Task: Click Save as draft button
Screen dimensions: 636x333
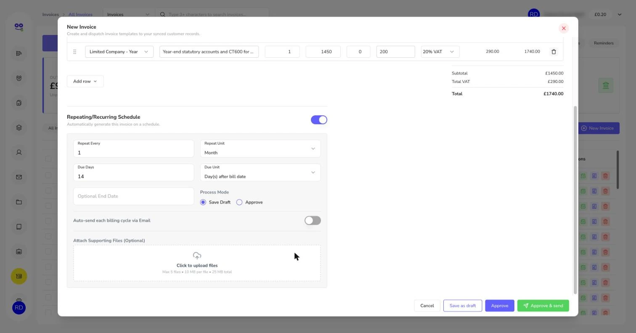Action: point(463,306)
